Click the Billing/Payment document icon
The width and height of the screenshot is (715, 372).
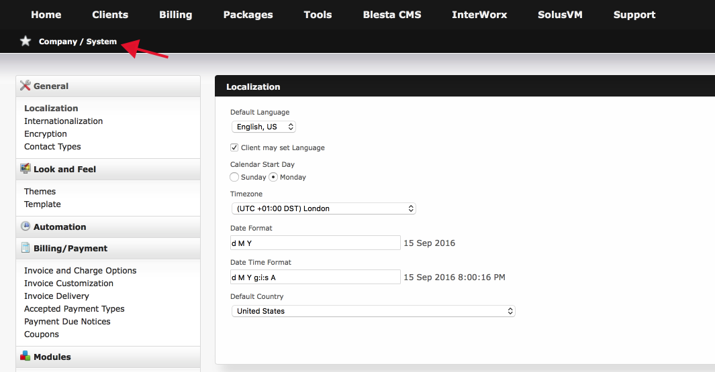[x=26, y=248]
